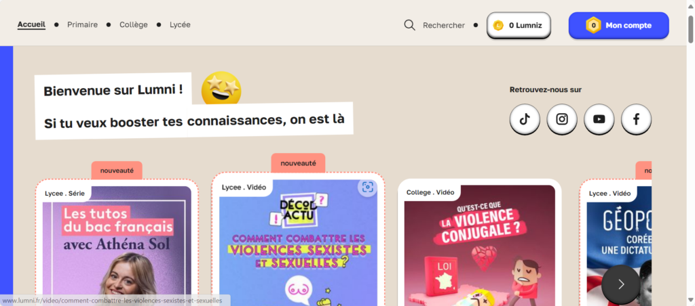Viewport: 695px width, 306px height.
Task: Open Lumni's Facebook page
Action: click(x=636, y=119)
